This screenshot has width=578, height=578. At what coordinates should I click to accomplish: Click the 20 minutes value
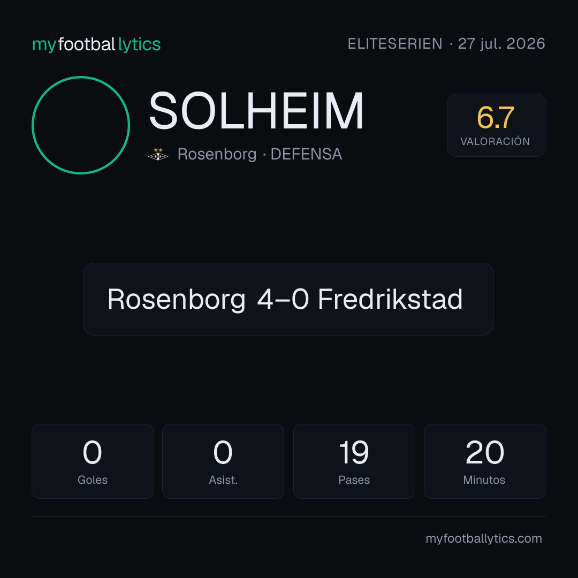tap(485, 452)
